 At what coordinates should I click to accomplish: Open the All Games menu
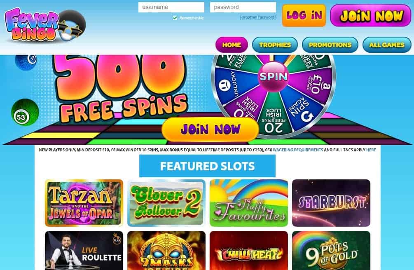coord(387,45)
